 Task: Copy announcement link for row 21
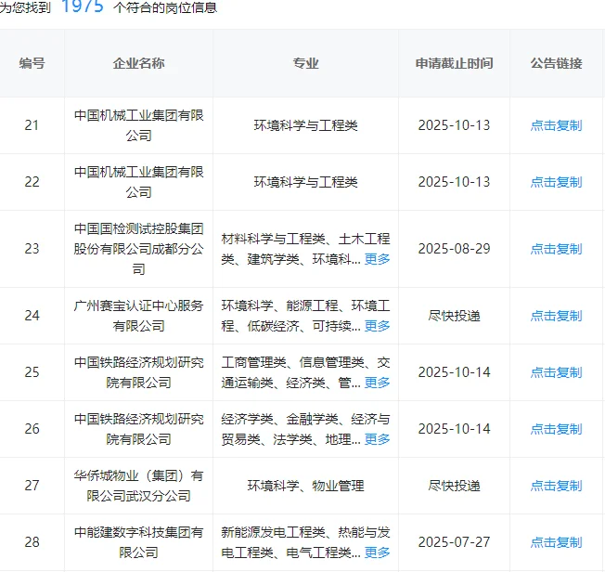tap(556, 125)
